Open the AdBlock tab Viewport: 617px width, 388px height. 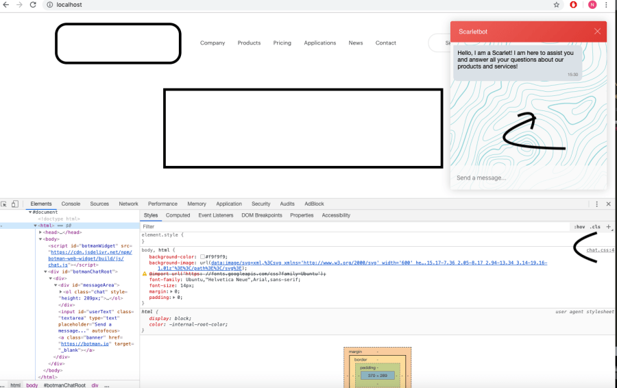(x=315, y=204)
